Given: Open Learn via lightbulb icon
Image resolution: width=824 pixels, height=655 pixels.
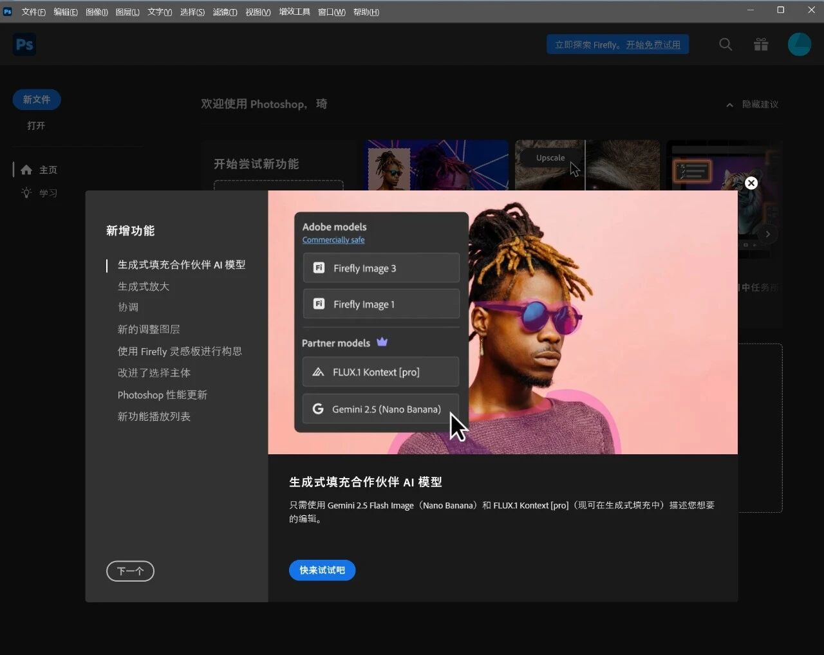Looking at the screenshot, I should [26, 193].
